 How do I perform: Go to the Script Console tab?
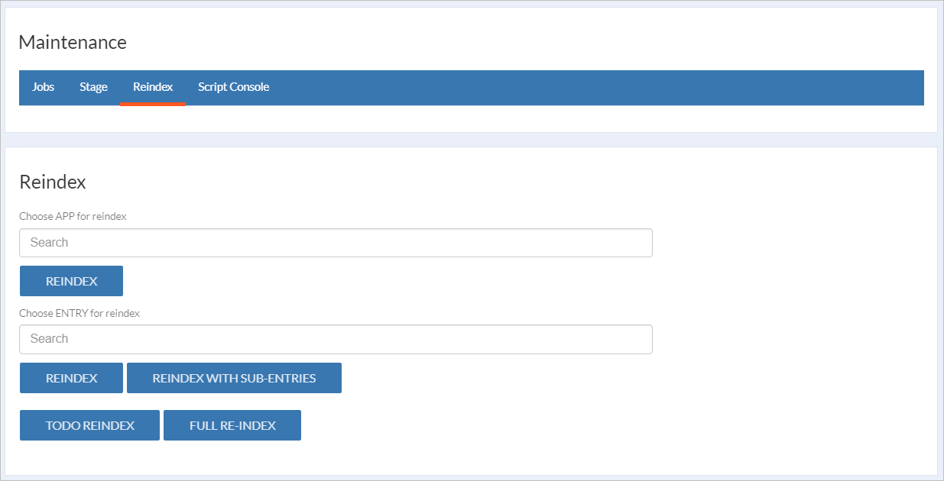(x=233, y=87)
